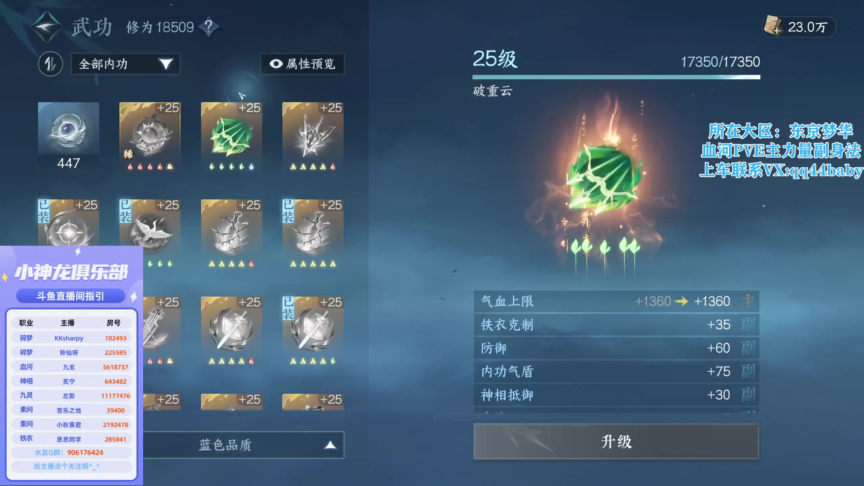Open the cultivation help question mark

click(209, 26)
